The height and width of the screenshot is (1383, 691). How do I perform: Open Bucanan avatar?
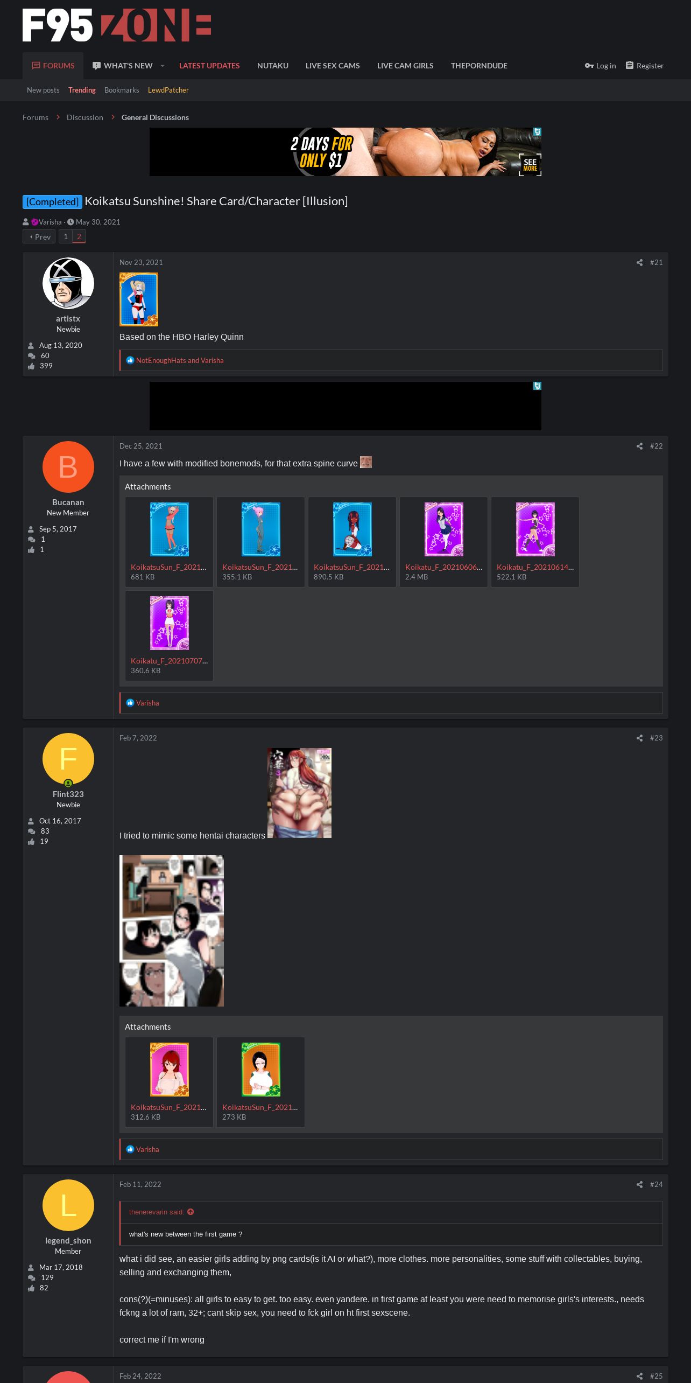coord(68,467)
